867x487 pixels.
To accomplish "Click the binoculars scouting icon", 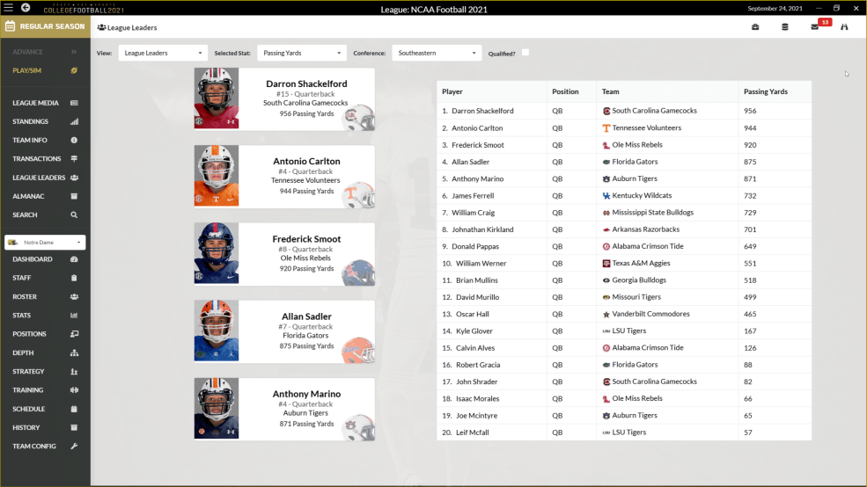I will pyautogui.click(x=844, y=27).
